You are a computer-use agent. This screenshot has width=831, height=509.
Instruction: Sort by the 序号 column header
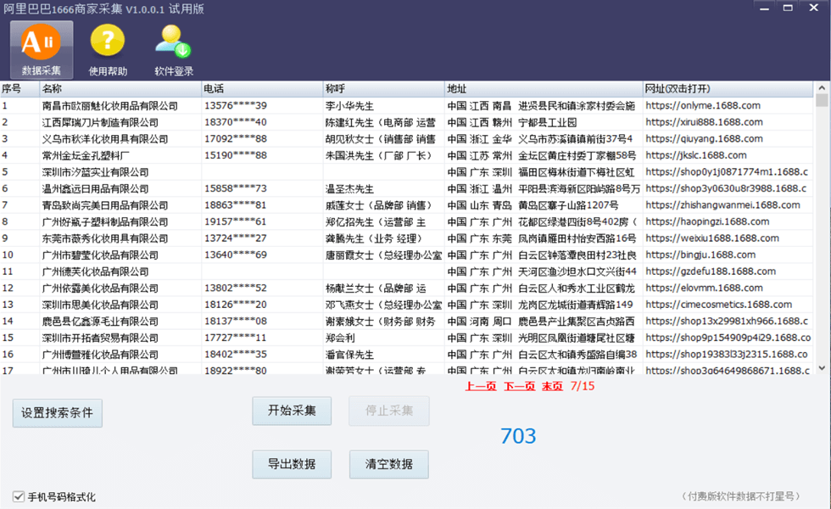(x=20, y=89)
